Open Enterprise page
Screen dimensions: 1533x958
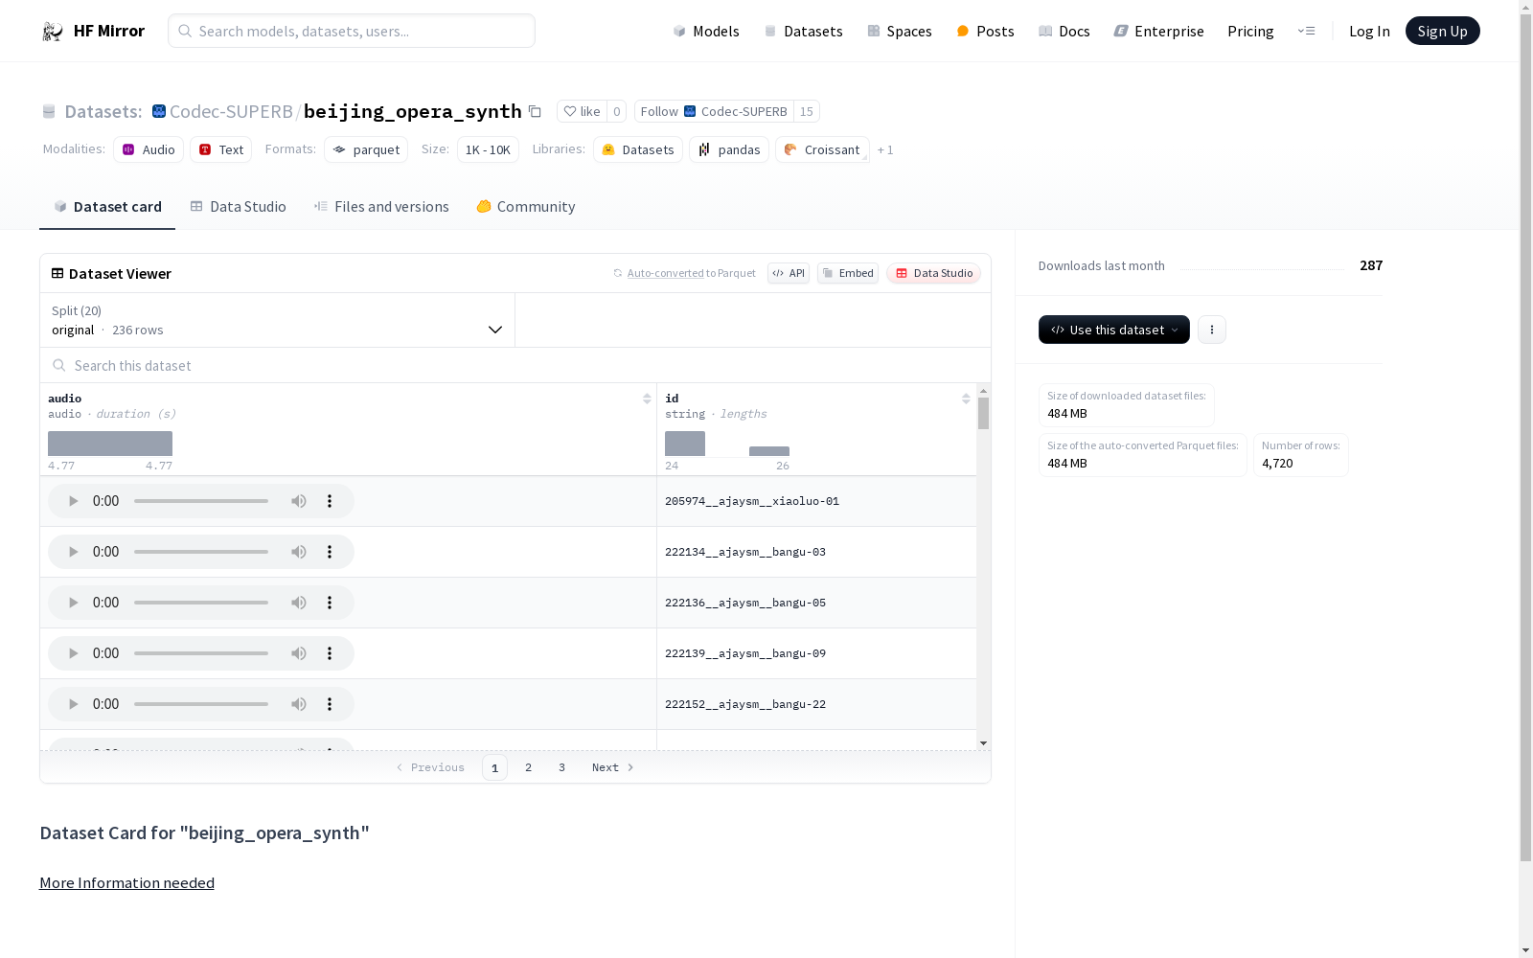(1158, 31)
